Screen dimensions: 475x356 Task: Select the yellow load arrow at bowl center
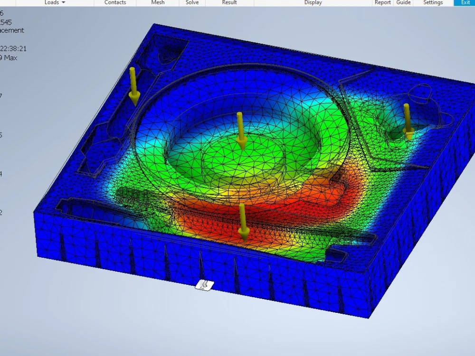(241, 131)
